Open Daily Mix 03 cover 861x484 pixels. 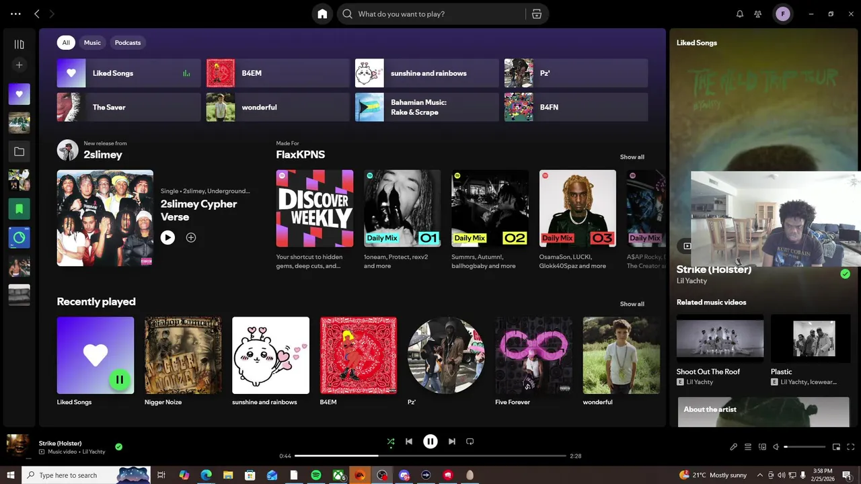[578, 208]
